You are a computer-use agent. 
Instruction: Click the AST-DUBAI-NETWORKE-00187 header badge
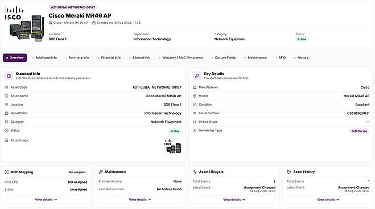(x=73, y=7)
